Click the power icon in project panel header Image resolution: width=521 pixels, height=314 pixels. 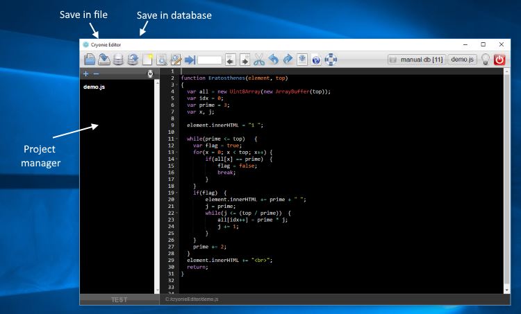[150, 74]
